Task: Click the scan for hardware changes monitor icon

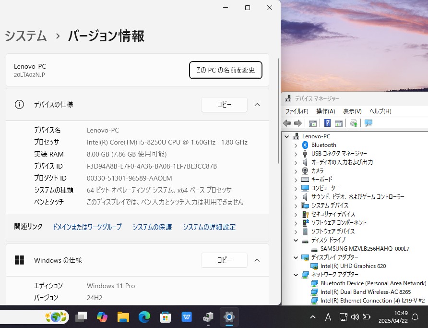Action: tap(369, 123)
